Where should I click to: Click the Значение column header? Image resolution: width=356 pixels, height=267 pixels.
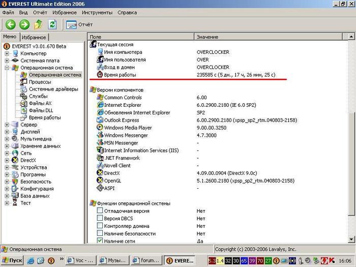[268, 37]
